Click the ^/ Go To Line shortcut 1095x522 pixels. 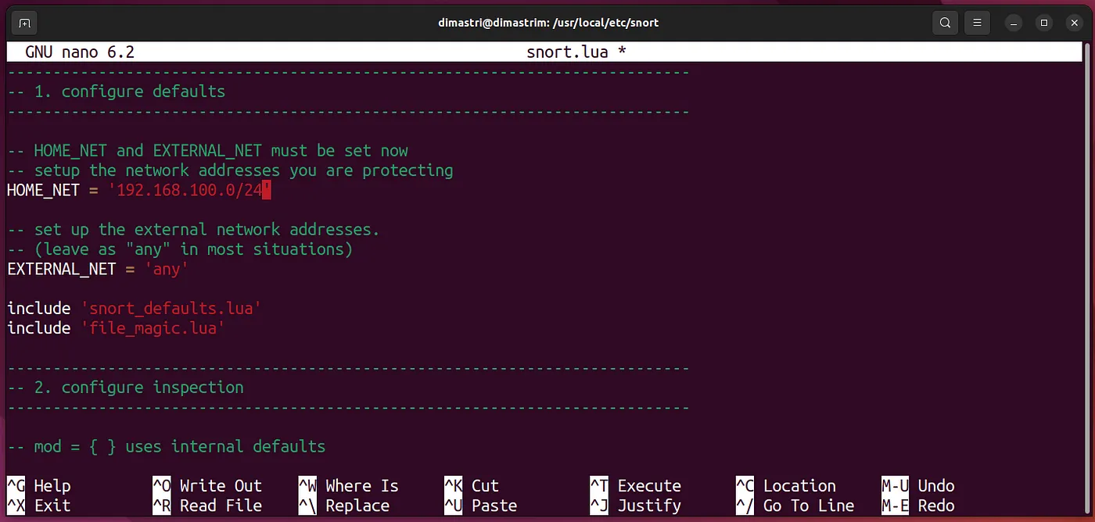click(x=795, y=506)
